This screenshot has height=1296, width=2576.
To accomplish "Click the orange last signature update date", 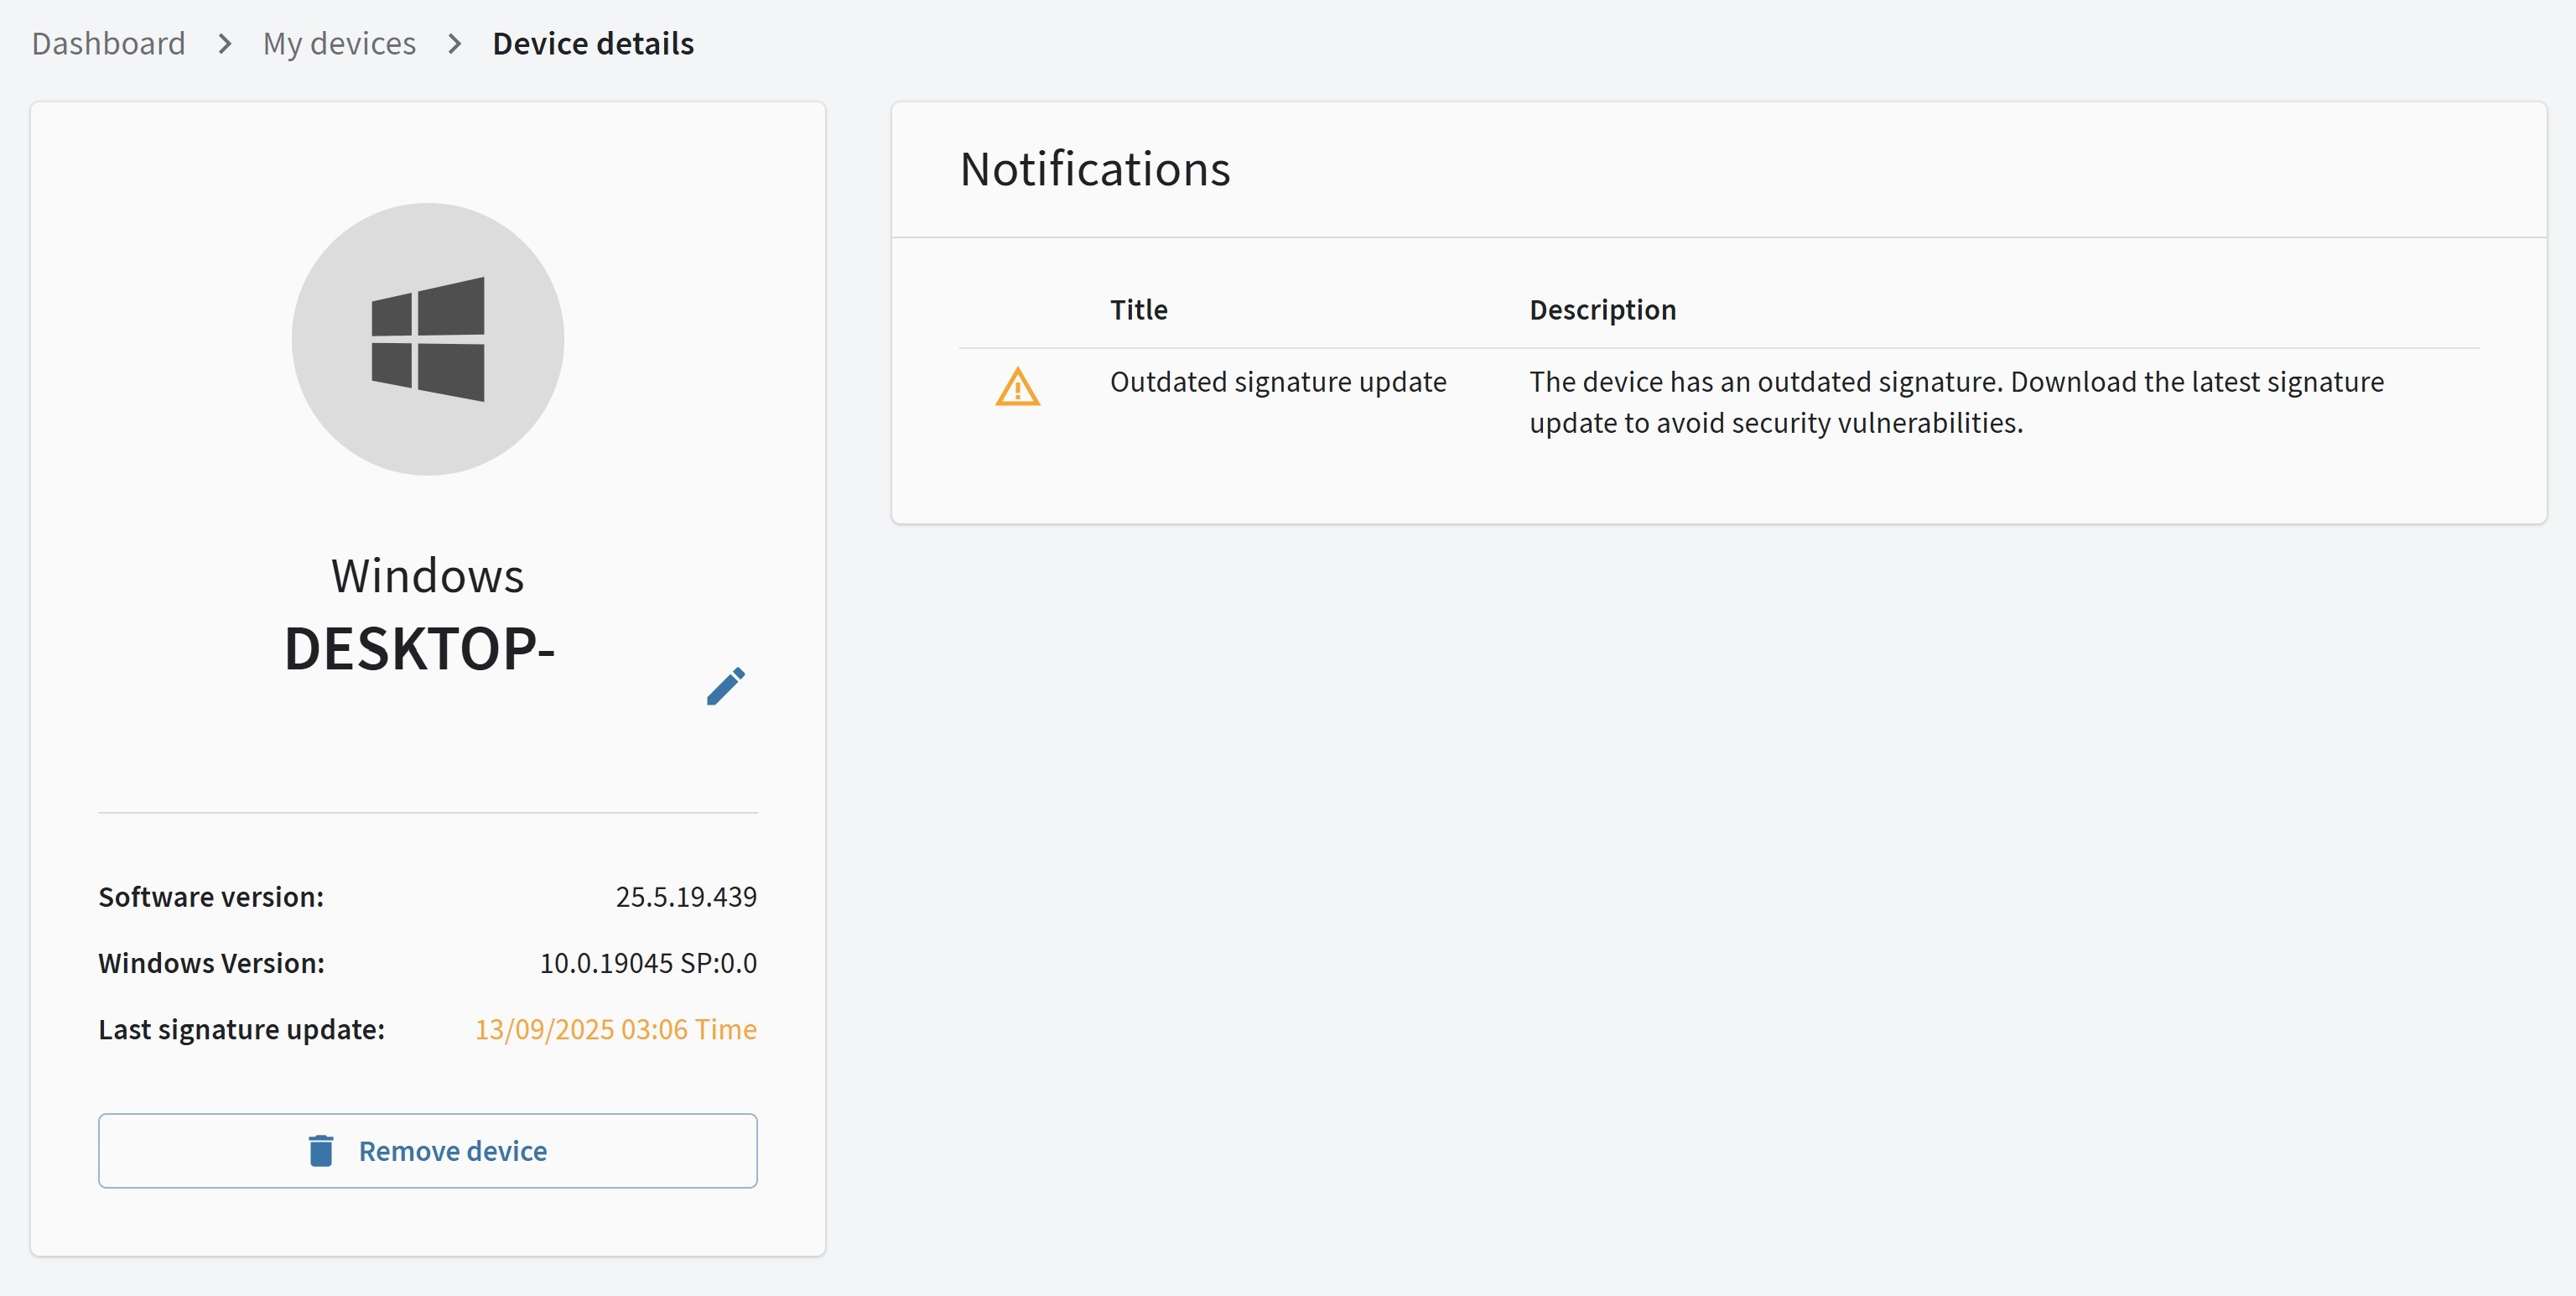I will tap(615, 1029).
